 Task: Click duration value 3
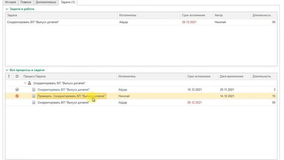click(274, 90)
